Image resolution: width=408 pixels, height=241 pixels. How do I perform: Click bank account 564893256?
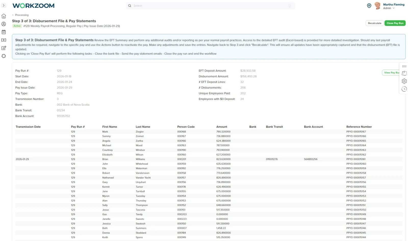point(311,159)
